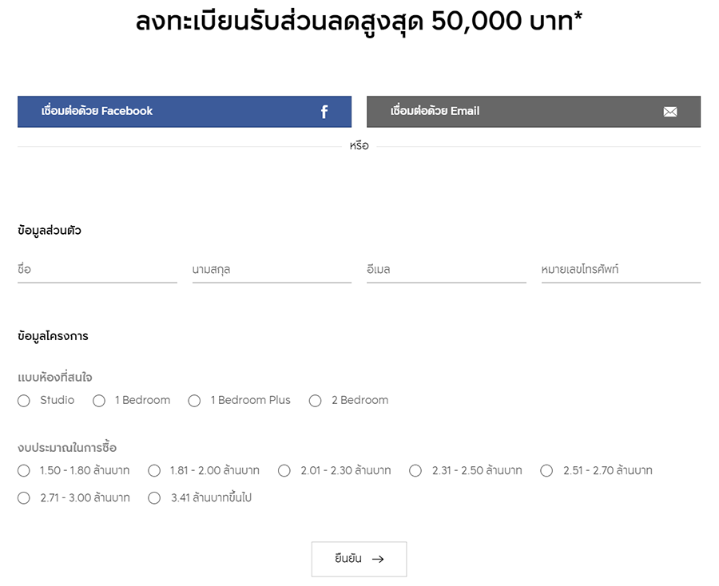Choose the 1 Bedroom option
The image size is (719, 586).
(x=99, y=401)
